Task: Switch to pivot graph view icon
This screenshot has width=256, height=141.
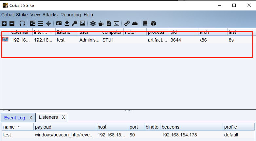Action: [x=33, y=24]
